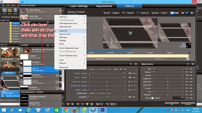Click the add keyframe button
The height and width of the screenshot is (113, 202).
(x=106, y=13)
